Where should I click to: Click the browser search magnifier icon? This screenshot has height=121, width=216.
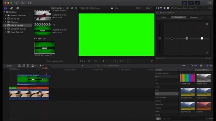76,8
